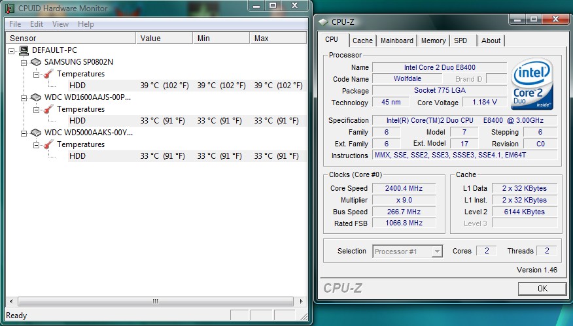Collapse the SAMSUNG SP0802N node

24,63
